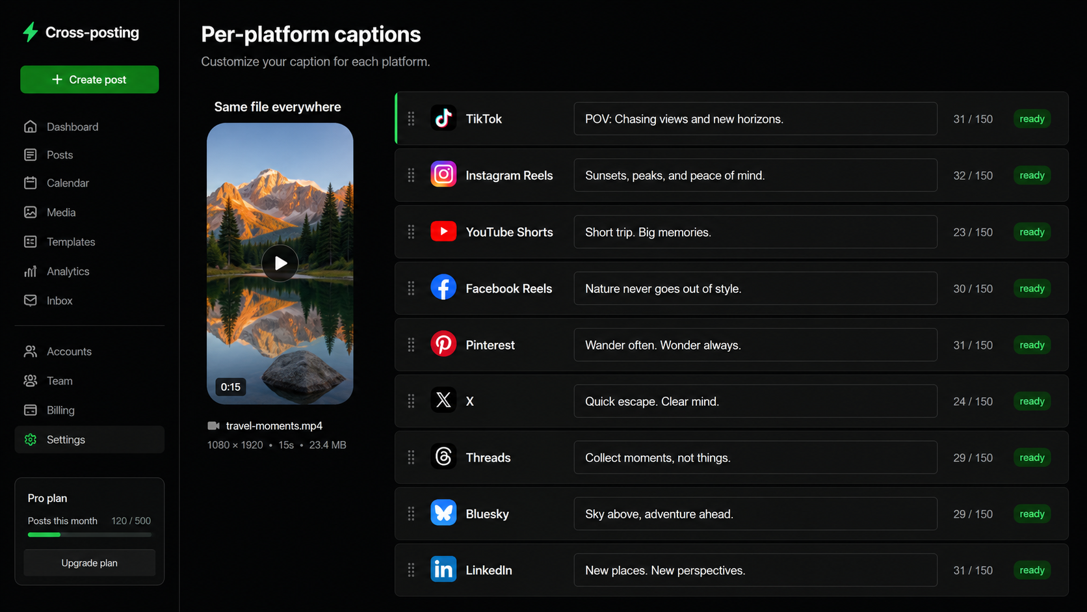Grab the Bluesky row drag handle
The width and height of the screenshot is (1087, 612).
coord(411,514)
